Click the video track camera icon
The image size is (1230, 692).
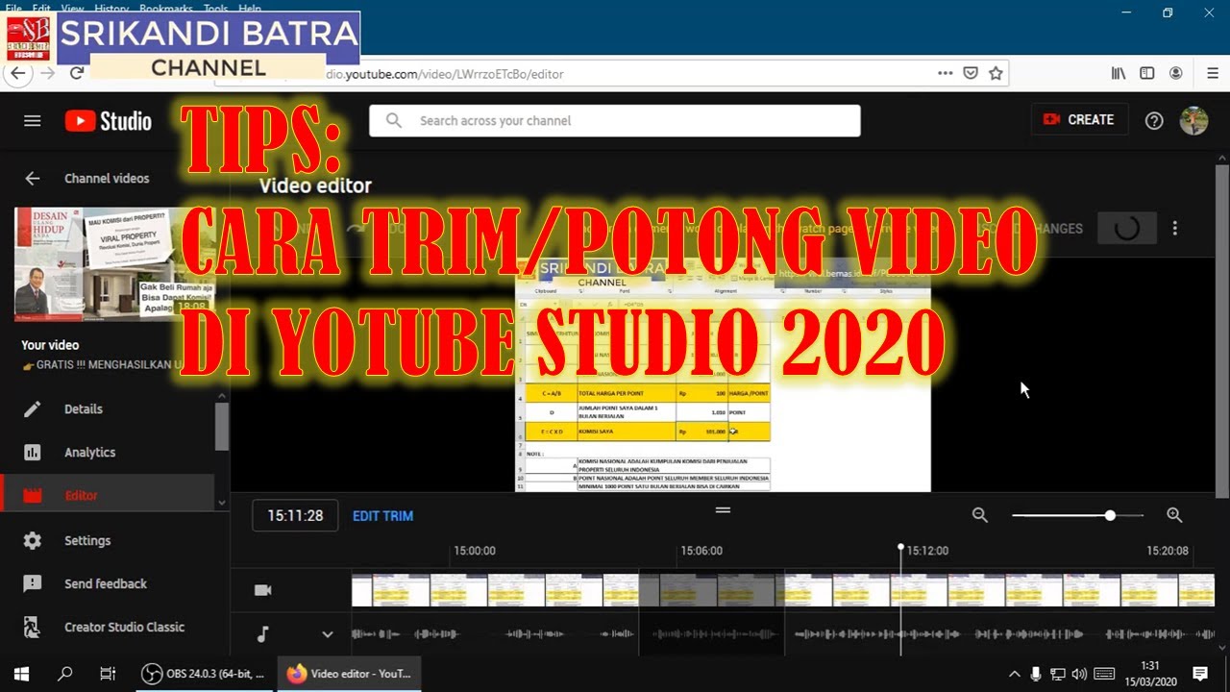[x=262, y=590]
